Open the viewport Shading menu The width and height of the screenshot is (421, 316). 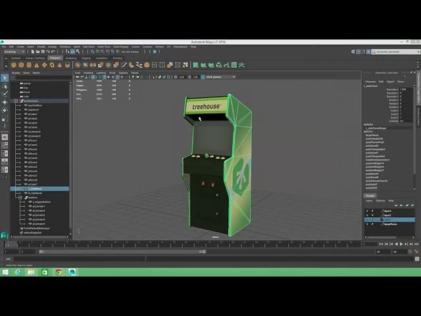pyautogui.click(x=88, y=73)
